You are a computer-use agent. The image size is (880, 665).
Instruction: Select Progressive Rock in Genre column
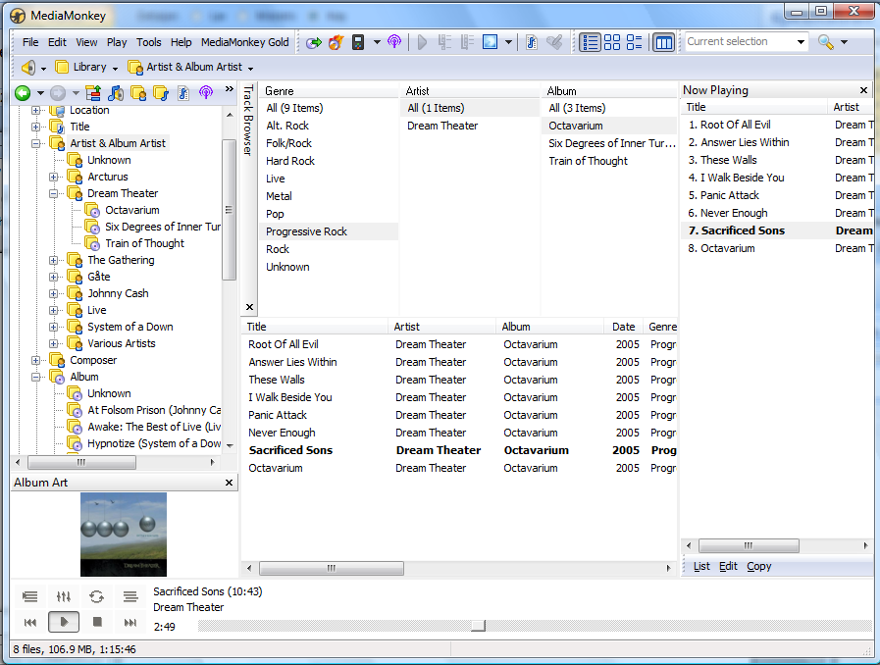tap(329, 231)
